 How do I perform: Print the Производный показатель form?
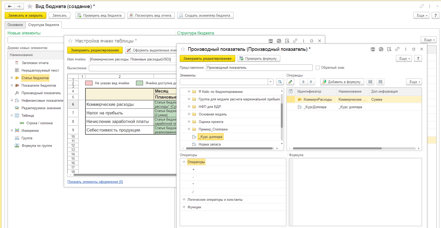coord(381,49)
